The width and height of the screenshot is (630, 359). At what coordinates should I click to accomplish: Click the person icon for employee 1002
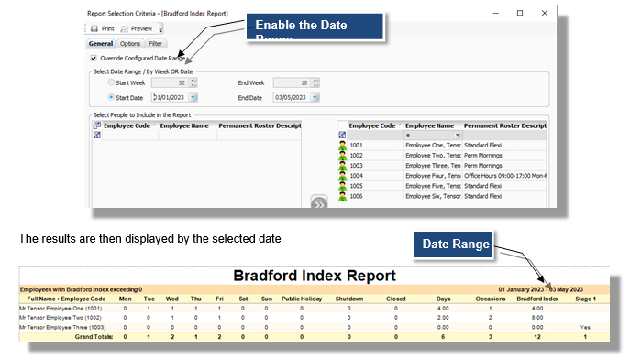coord(342,156)
